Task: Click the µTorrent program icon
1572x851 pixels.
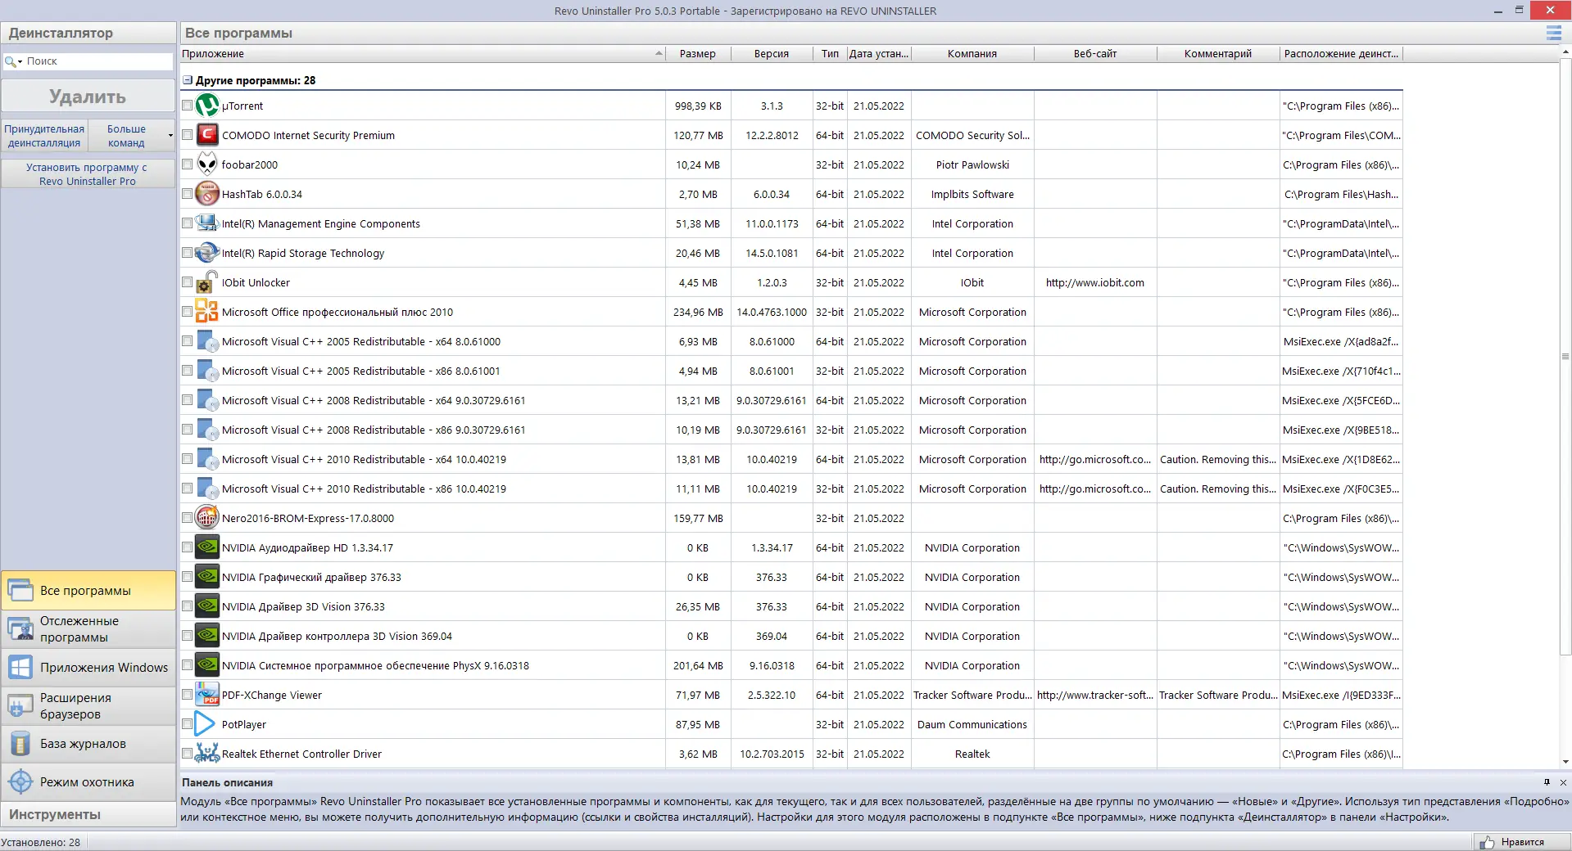Action: 207,106
